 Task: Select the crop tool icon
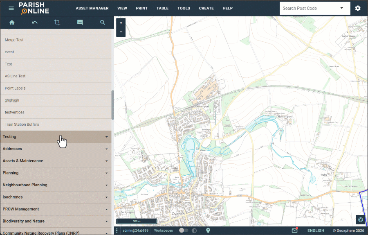[57, 23]
